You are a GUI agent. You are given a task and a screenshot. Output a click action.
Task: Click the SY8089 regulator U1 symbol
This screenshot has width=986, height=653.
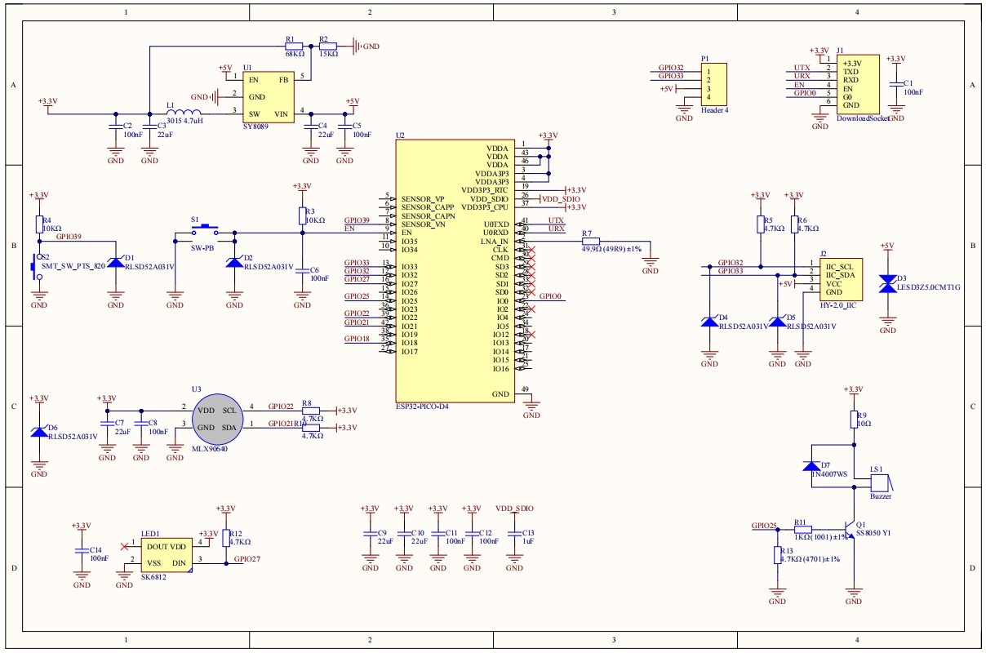[266, 97]
